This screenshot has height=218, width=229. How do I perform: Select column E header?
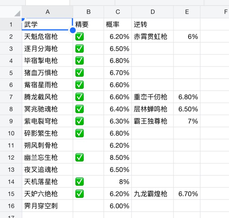[187, 12]
